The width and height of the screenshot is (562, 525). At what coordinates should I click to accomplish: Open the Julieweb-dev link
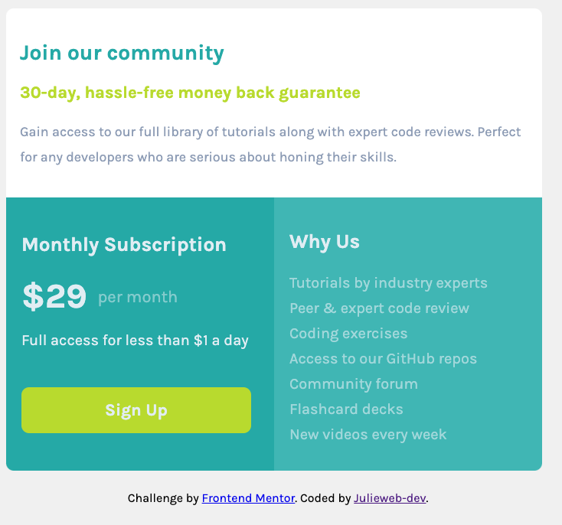[x=390, y=498]
